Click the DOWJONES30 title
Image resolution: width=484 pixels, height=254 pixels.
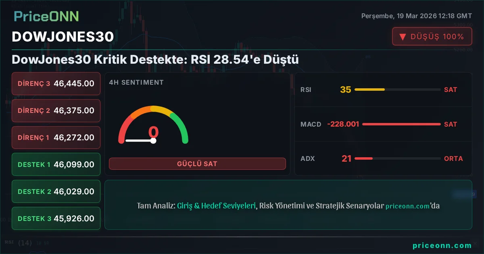click(x=63, y=37)
